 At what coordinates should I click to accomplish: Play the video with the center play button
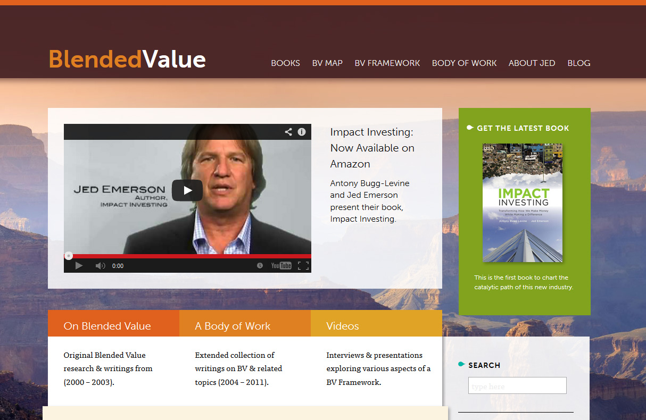pos(187,190)
